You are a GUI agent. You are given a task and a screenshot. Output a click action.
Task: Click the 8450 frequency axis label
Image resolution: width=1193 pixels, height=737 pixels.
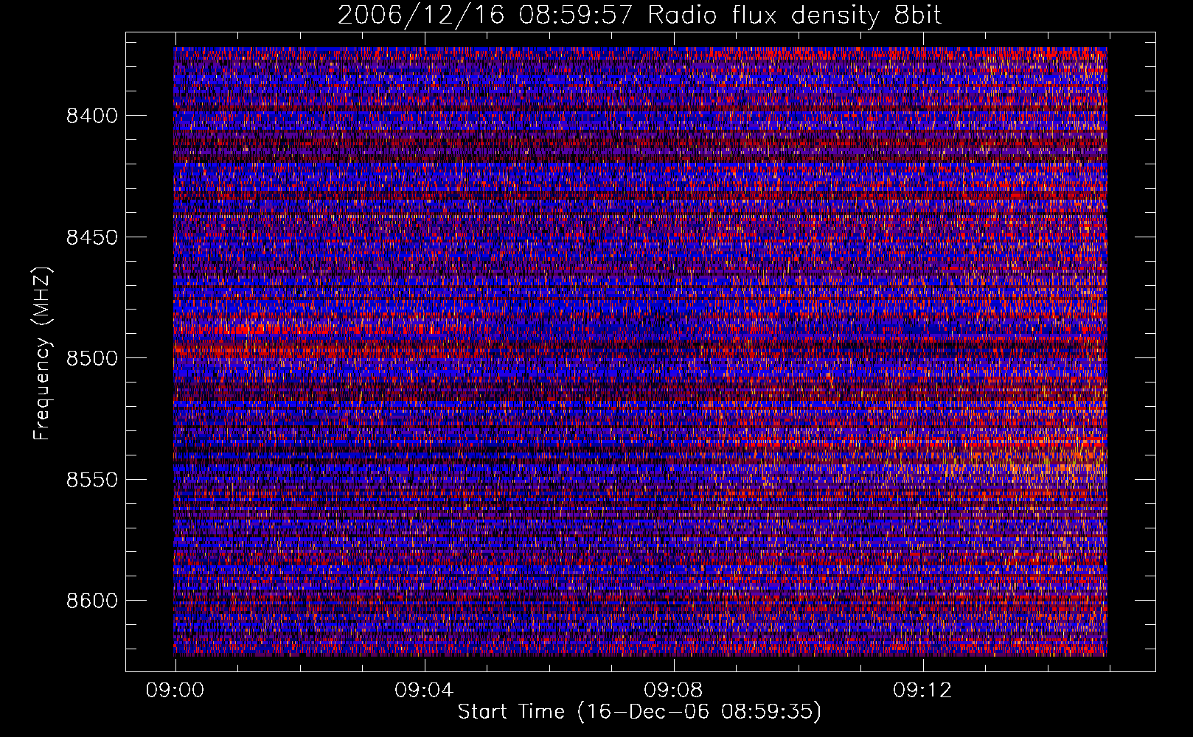[91, 237]
